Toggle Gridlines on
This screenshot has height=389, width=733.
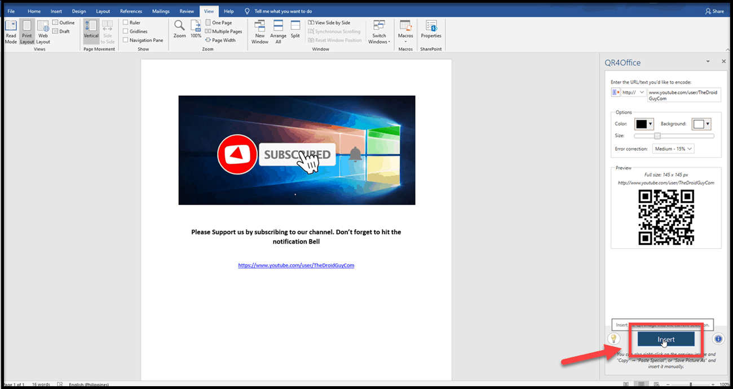point(125,31)
